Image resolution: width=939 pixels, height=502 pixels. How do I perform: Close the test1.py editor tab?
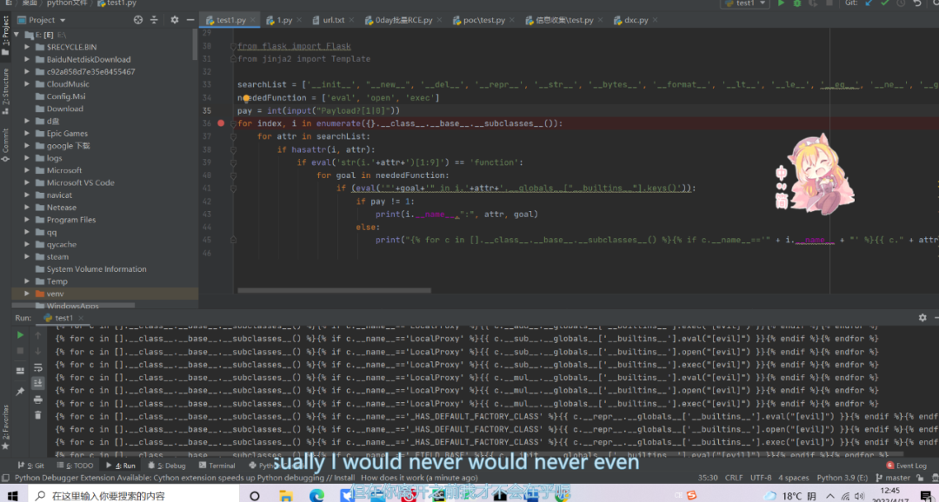[253, 20]
